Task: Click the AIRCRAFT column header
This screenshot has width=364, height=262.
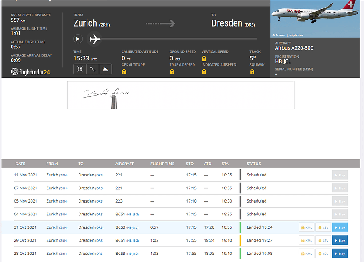Action: tap(124, 164)
